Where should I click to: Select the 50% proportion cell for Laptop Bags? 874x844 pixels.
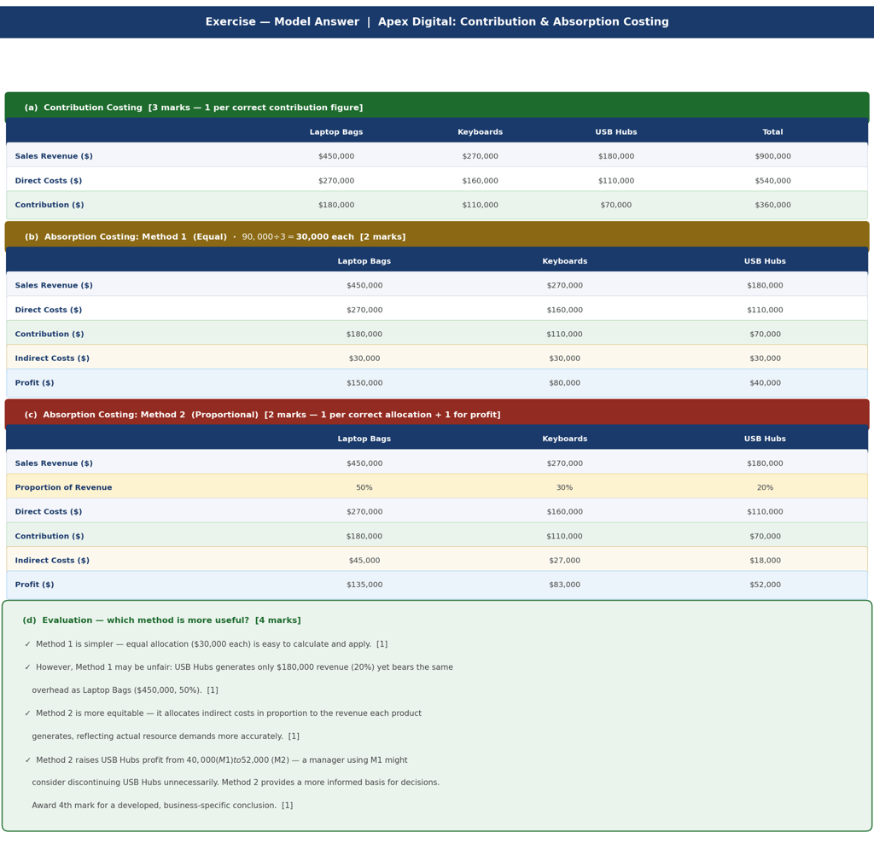point(364,488)
